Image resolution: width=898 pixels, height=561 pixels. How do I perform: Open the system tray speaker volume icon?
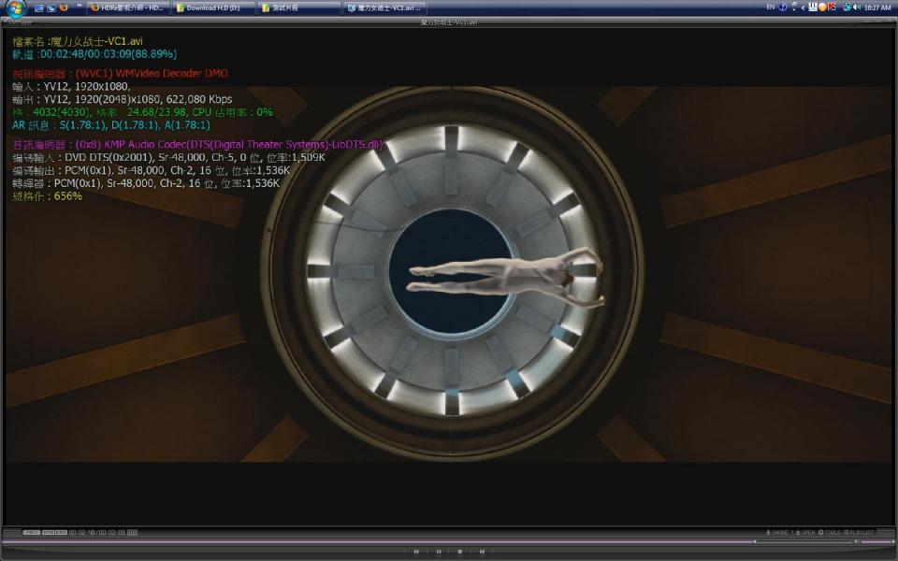(856, 7)
